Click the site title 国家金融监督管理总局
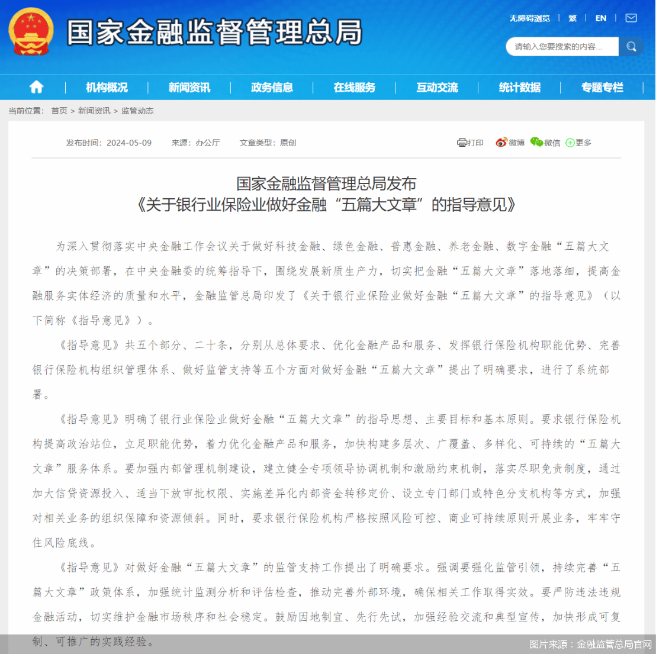 (x=214, y=32)
